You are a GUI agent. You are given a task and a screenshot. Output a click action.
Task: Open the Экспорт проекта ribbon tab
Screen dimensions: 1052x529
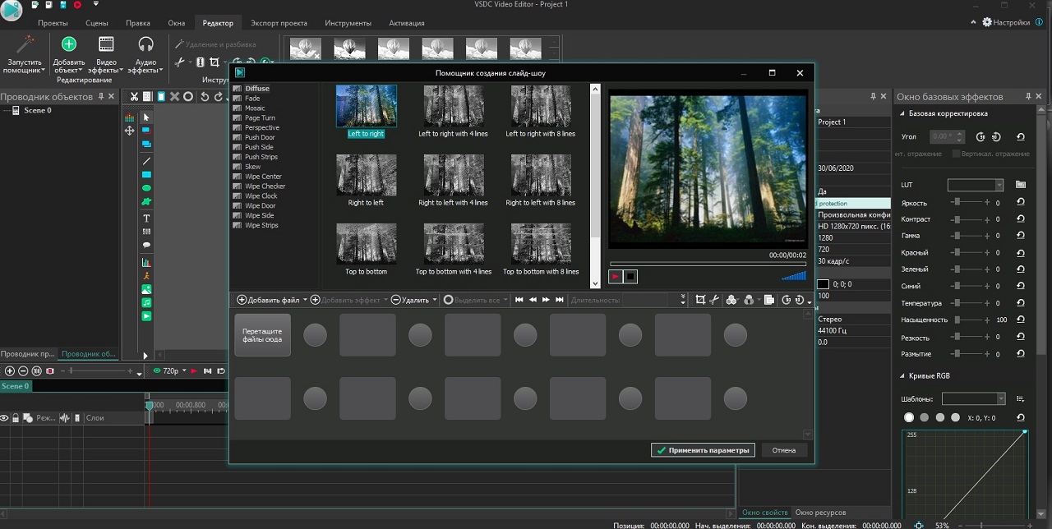coord(279,23)
